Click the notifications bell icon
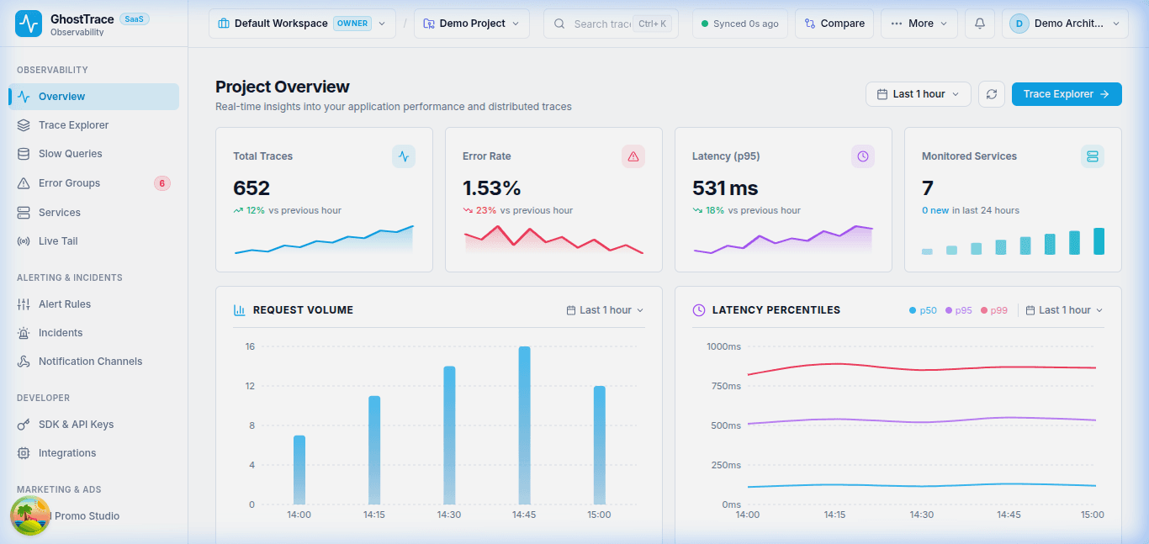This screenshot has width=1149, height=544. 980,24
